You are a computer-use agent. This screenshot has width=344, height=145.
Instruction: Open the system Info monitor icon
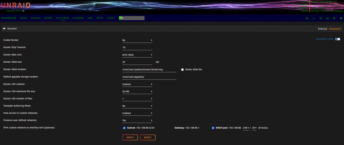327,18
